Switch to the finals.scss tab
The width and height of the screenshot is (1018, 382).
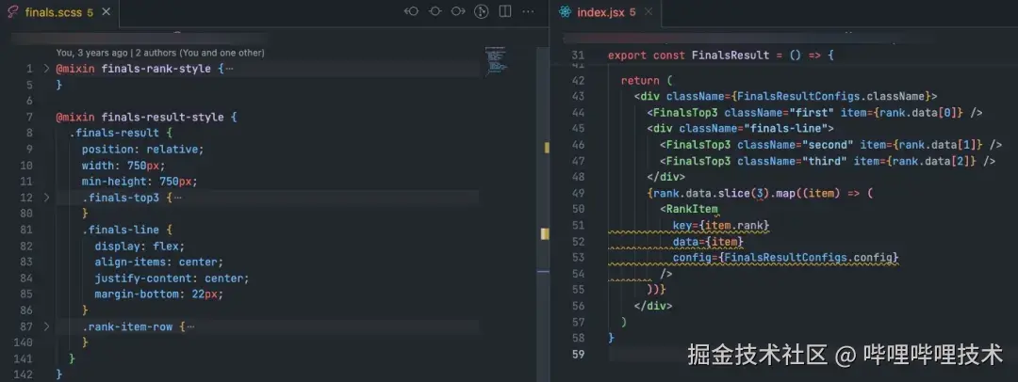pyautogui.click(x=59, y=11)
